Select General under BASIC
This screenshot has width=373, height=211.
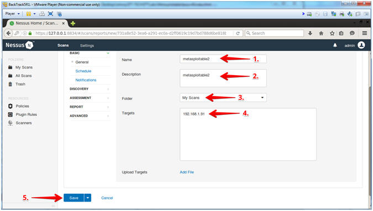tap(82, 62)
